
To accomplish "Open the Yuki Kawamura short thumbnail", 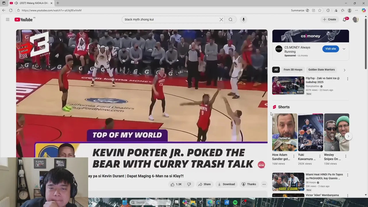I will pyautogui.click(x=310, y=132).
